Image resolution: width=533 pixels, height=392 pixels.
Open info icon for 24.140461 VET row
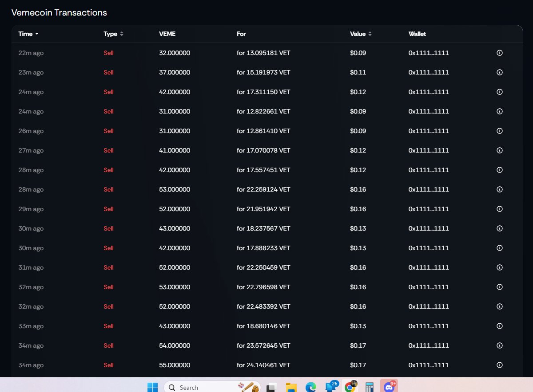coord(499,365)
